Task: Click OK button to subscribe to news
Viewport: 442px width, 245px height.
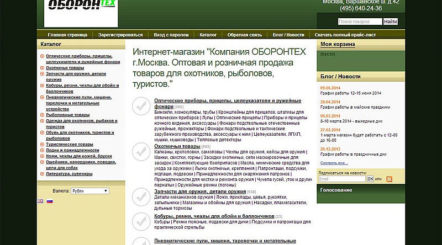Action: tap(371, 179)
